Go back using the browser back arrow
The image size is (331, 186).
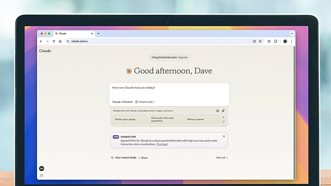click(x=41, y=41)
